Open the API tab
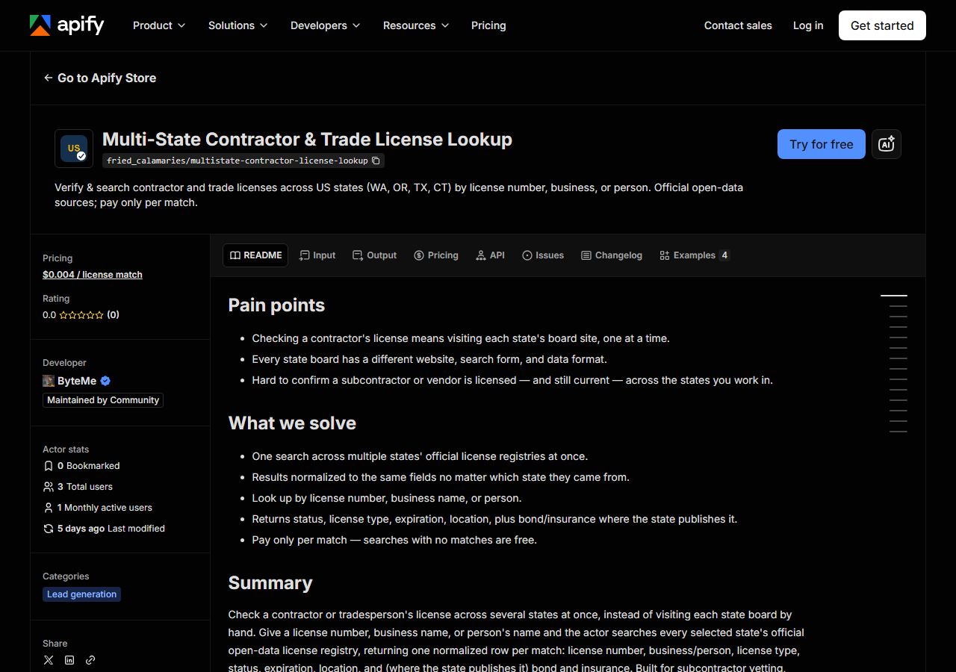 coord(491,255)
